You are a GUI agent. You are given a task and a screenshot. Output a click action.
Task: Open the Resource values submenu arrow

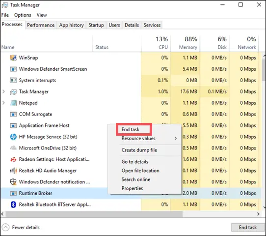point(176,138)
